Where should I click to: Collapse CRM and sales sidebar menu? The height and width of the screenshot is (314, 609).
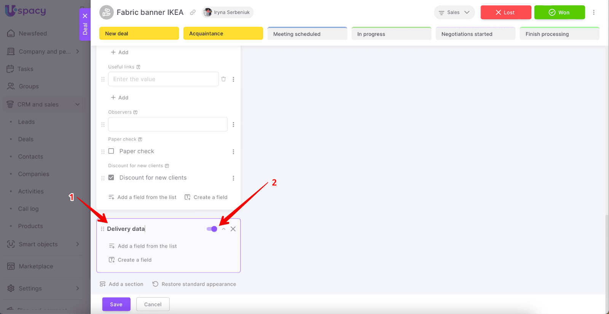78,104
